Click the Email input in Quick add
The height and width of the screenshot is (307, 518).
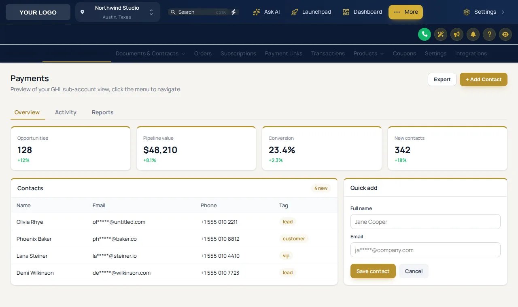[425, 250]
